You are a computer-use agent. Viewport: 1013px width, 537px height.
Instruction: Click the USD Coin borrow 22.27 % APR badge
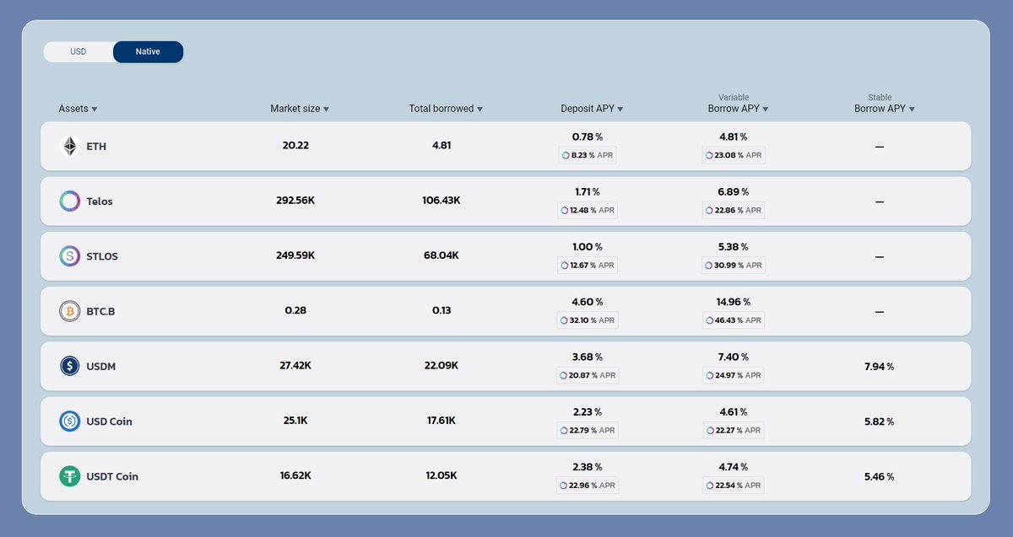tap(734, 430)
